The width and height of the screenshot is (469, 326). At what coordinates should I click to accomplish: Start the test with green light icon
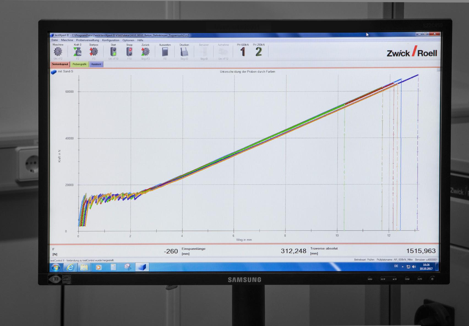tap(113, 51)
